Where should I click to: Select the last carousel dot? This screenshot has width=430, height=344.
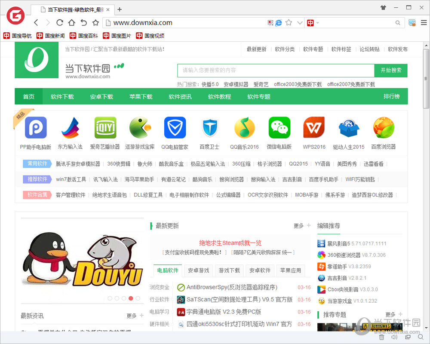tap(138, 298)
